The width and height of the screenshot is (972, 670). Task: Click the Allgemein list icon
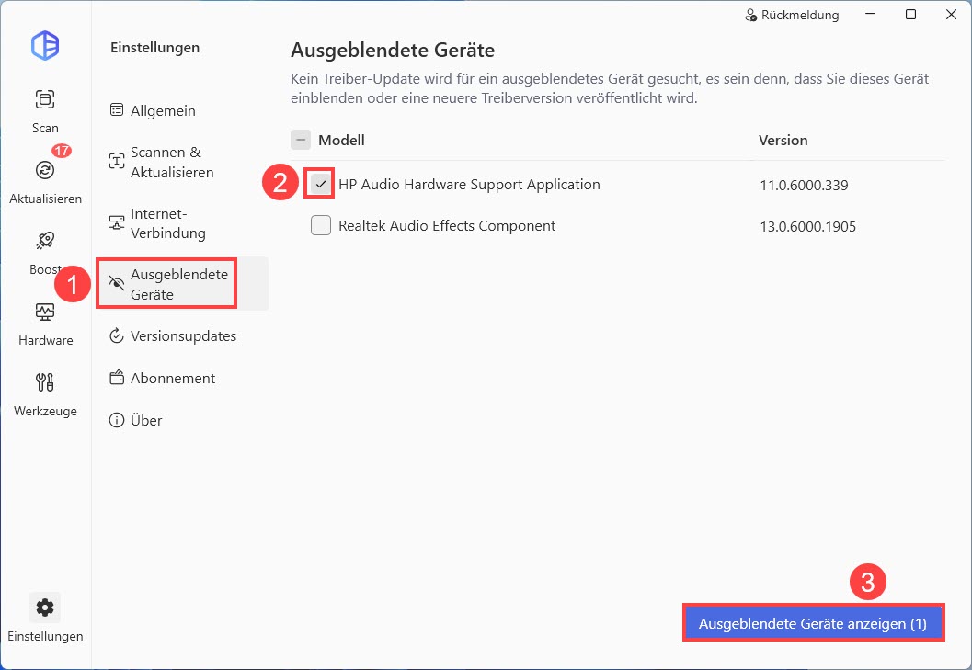coord(117,110)
